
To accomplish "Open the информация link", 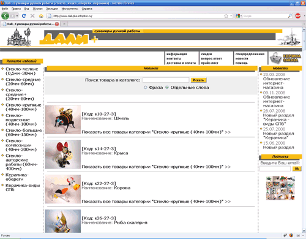I will pos(176,54).
